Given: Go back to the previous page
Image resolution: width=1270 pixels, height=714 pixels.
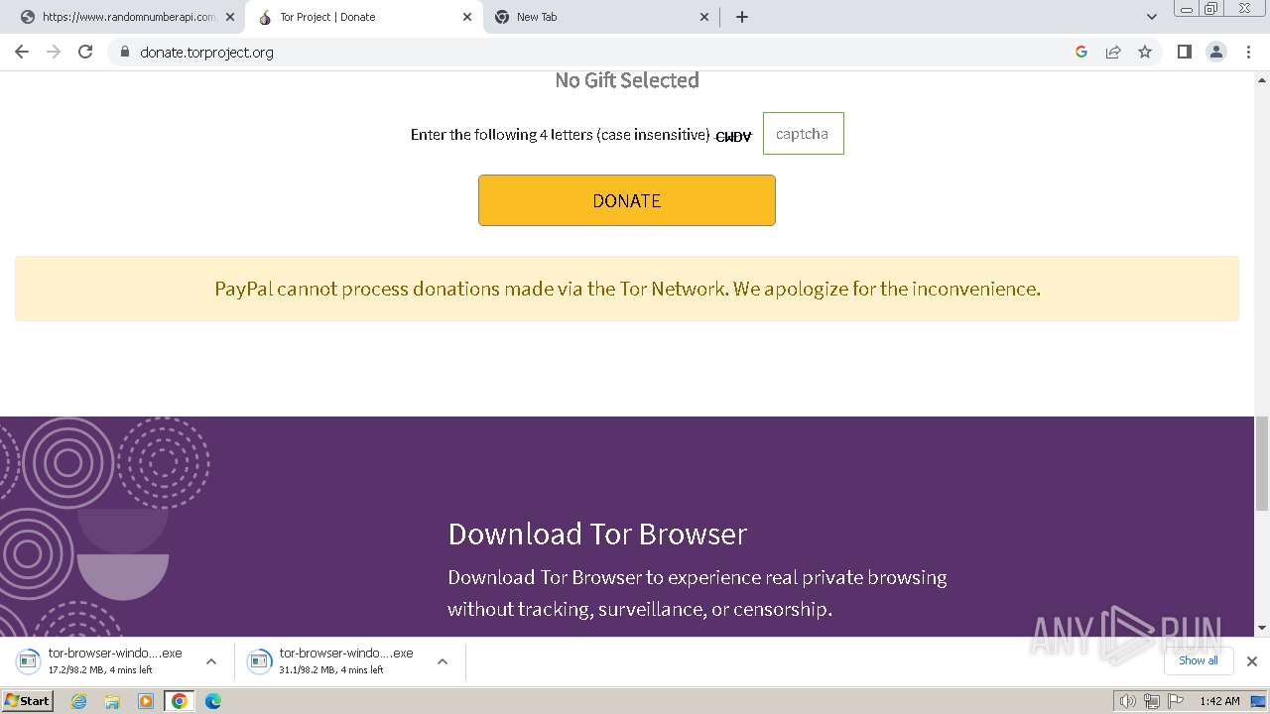Looking at the screenshot, I should [22, 52].
